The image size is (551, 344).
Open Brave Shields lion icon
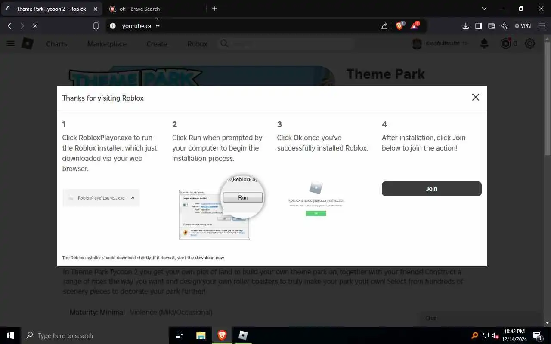tap(399, 26)
